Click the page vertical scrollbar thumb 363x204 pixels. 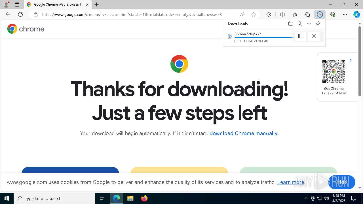click(360, 61)
